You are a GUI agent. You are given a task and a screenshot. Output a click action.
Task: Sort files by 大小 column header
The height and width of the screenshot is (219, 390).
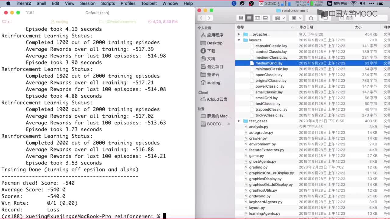[x=358, y=27]
